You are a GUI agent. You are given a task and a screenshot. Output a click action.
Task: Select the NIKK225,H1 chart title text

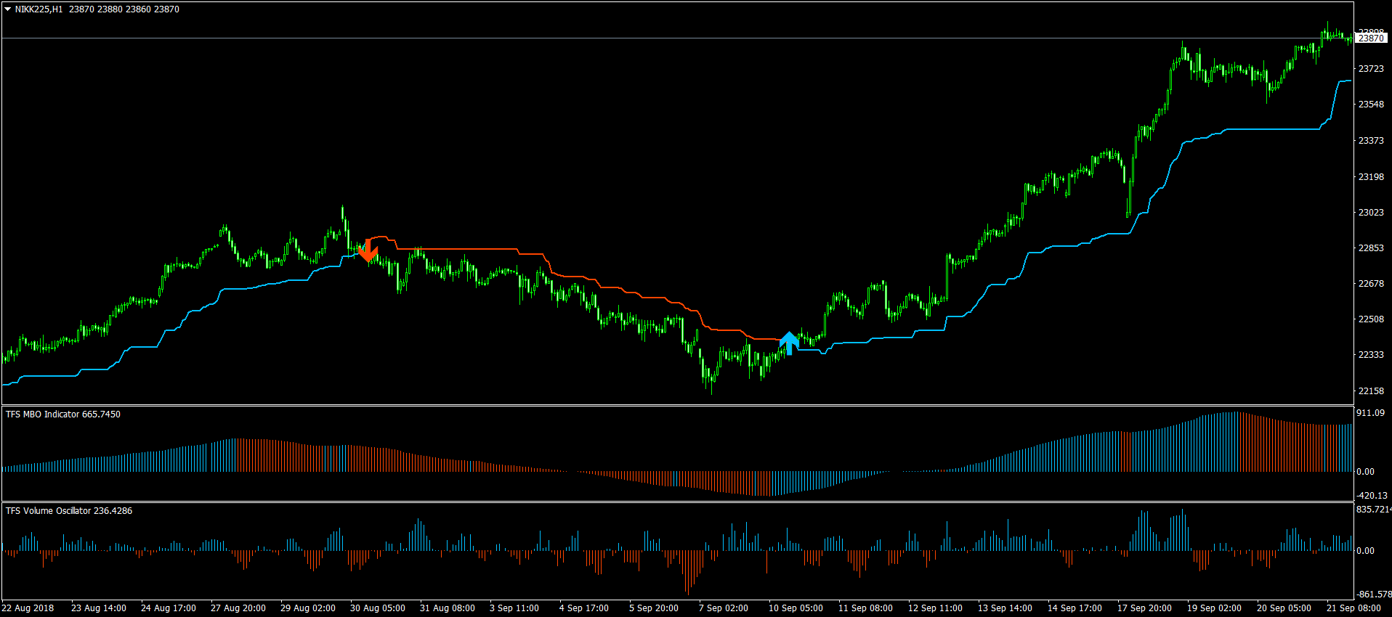point(39,9)
